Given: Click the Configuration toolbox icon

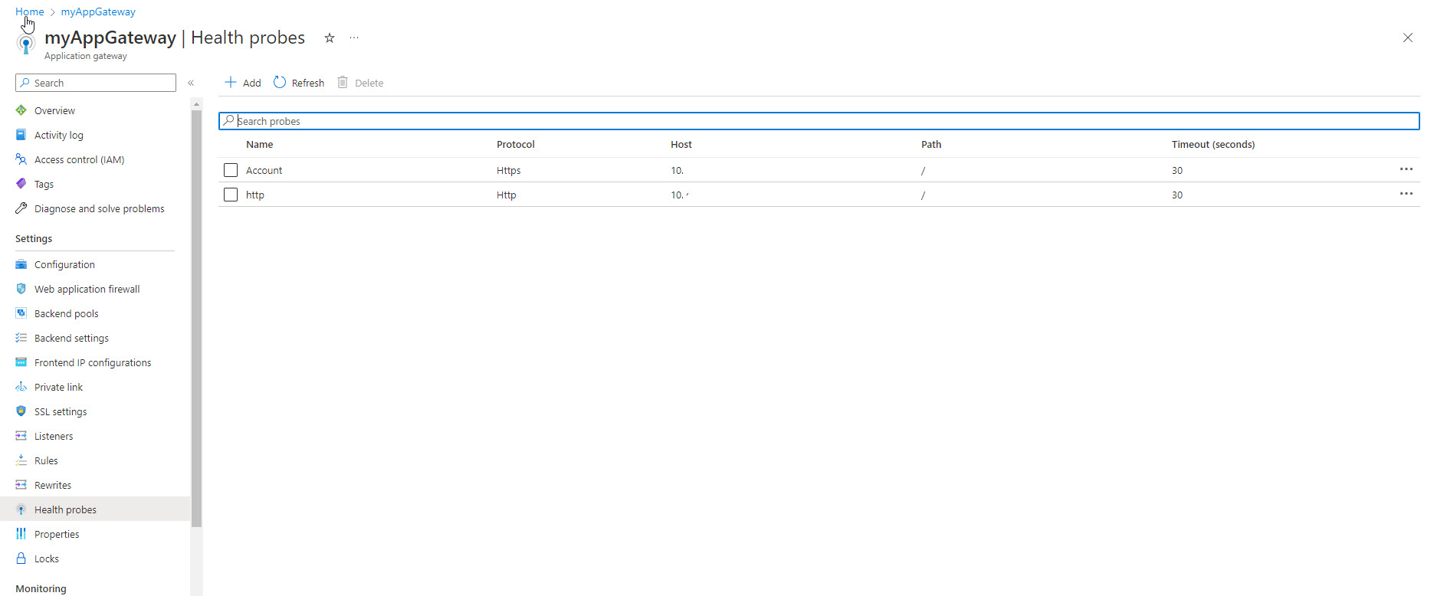Looking at the screenshot, I should [x=21, y=264].
